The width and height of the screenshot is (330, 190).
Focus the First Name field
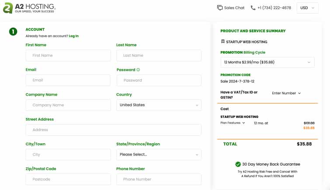coord(68,55)
